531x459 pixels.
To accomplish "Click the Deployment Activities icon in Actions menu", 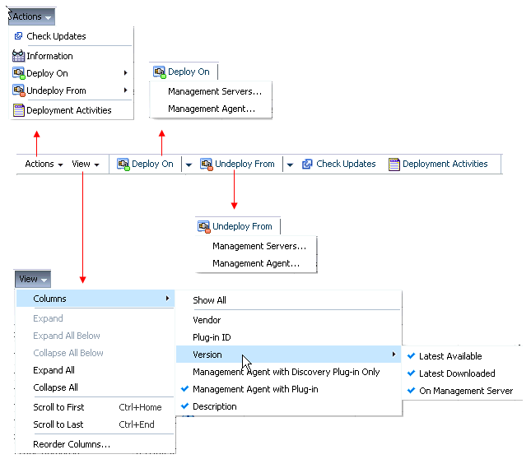I will (19, 110).
